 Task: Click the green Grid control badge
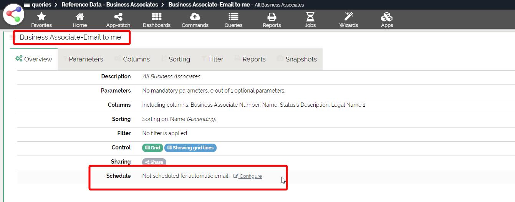tap(152, 148)
